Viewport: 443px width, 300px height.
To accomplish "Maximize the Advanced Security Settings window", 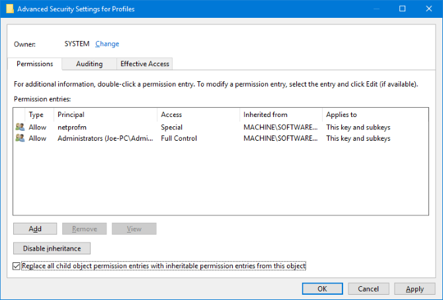I will pos(402,9).
